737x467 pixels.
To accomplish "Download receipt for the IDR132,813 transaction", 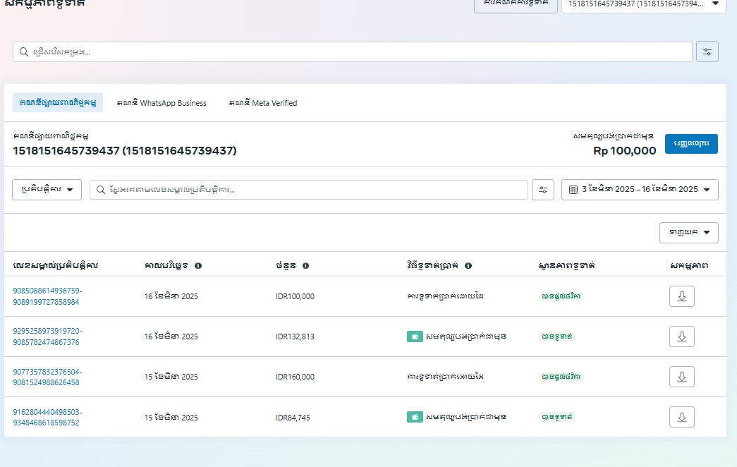I will coord(681,336).
